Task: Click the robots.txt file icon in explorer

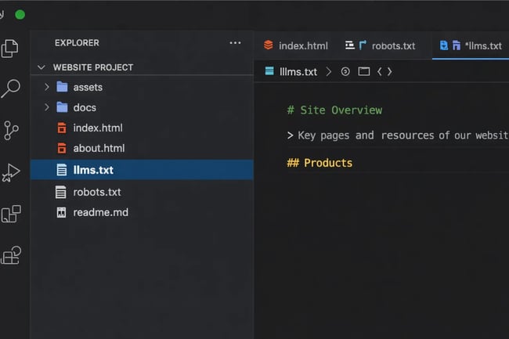Action: click(61, 192)
